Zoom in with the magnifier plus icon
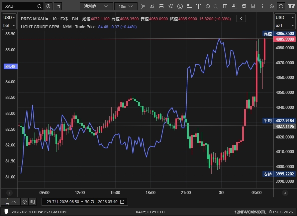The image size is (297, 216). 208,6
